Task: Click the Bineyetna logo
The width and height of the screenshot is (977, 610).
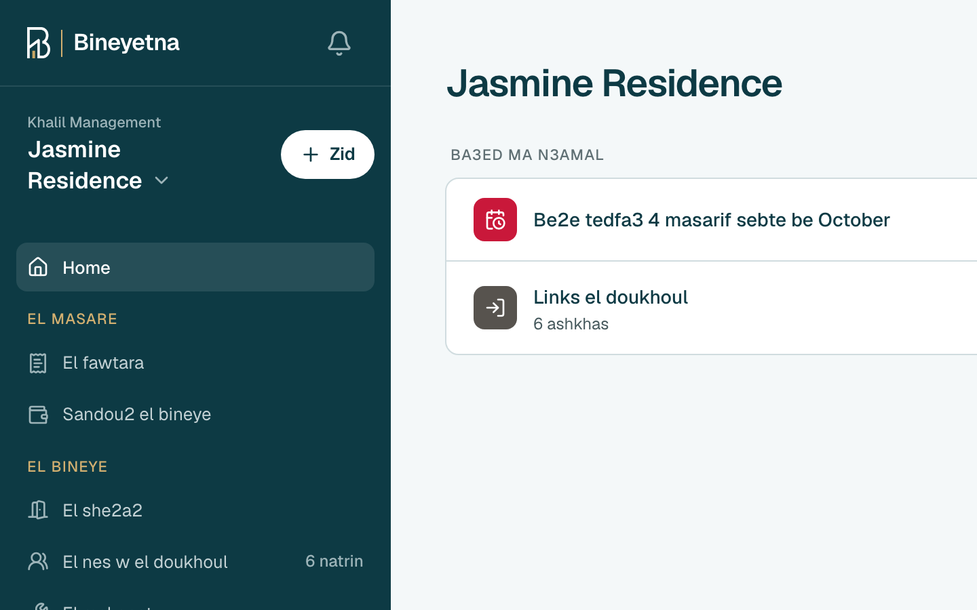Action: click(39, 43)
